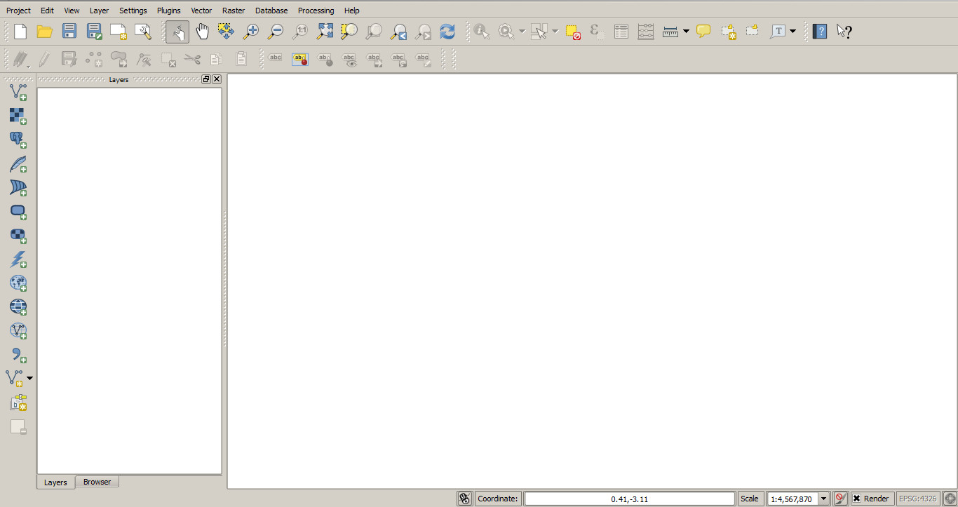This screenshot has height=507, width=958.
Task: Open the Identify Features tool
Action: click(x=481, y=31)
